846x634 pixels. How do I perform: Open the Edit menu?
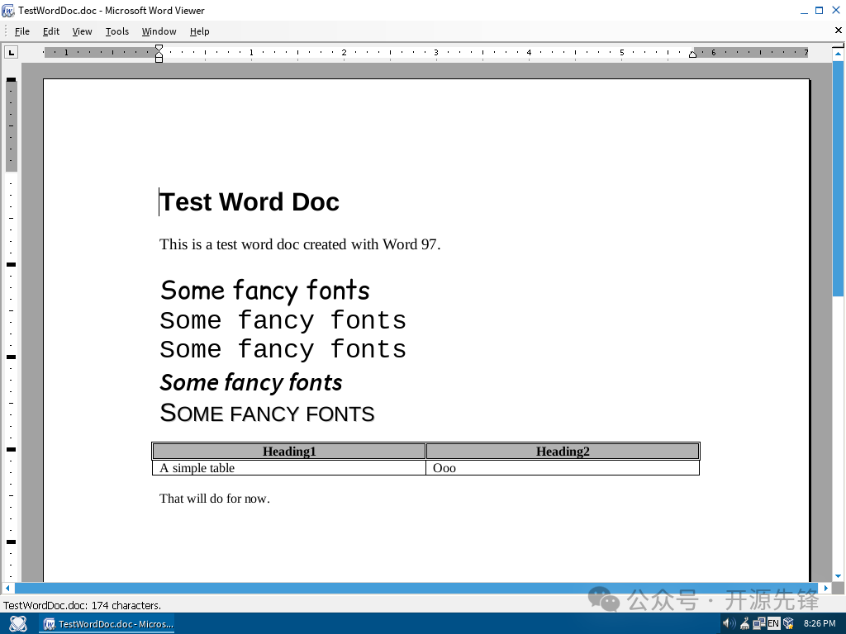tap(51, 31)
